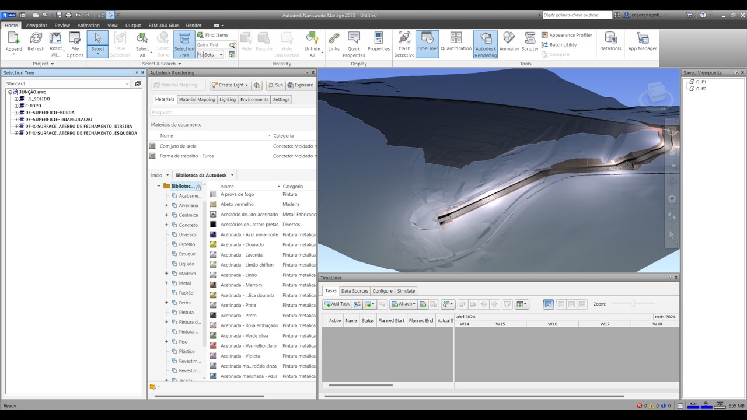This screenshot has width=747, height=420.
Task: Select DF-X-SURFACE_ATERRO DE FECHAMENTO_DIREIRA item
Action: [78, 126]
